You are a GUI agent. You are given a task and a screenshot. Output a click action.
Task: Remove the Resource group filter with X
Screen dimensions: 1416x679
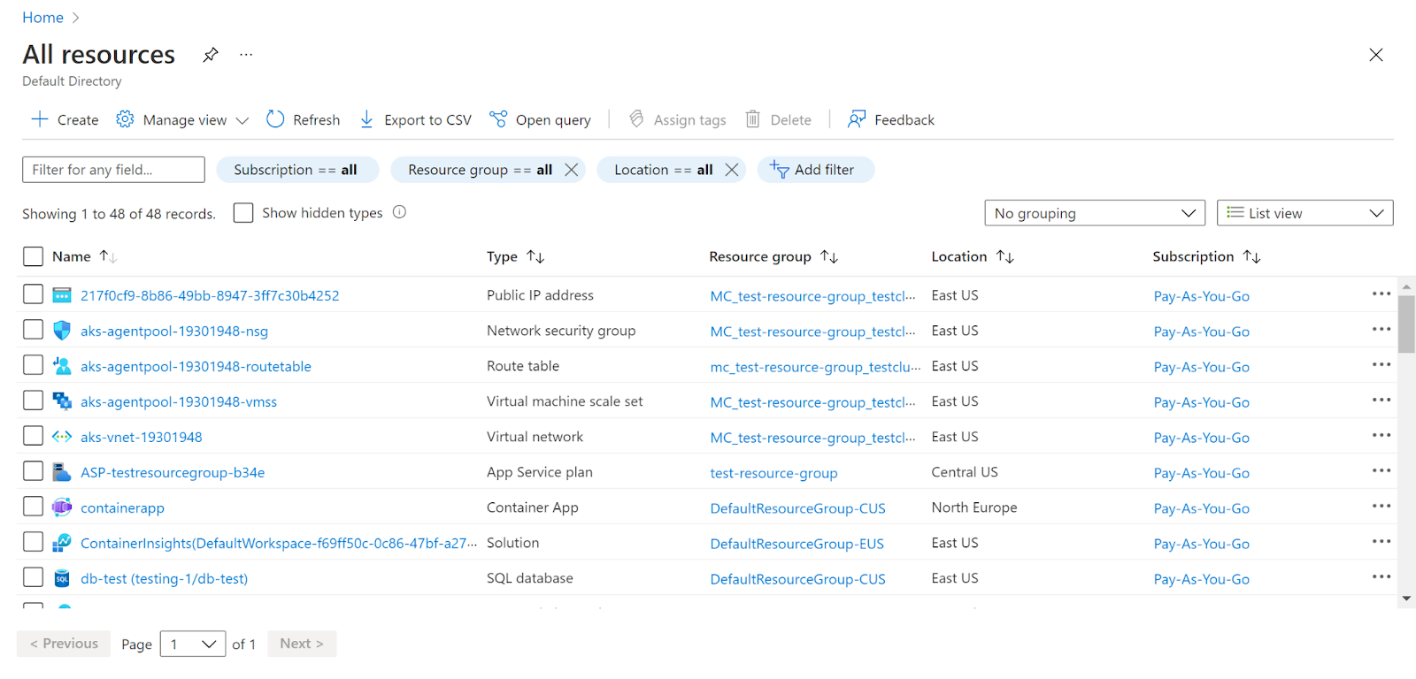pyautogui.click(x=572, y=170)
